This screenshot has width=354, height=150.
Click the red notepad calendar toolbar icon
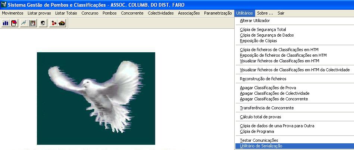pos(14,23)
